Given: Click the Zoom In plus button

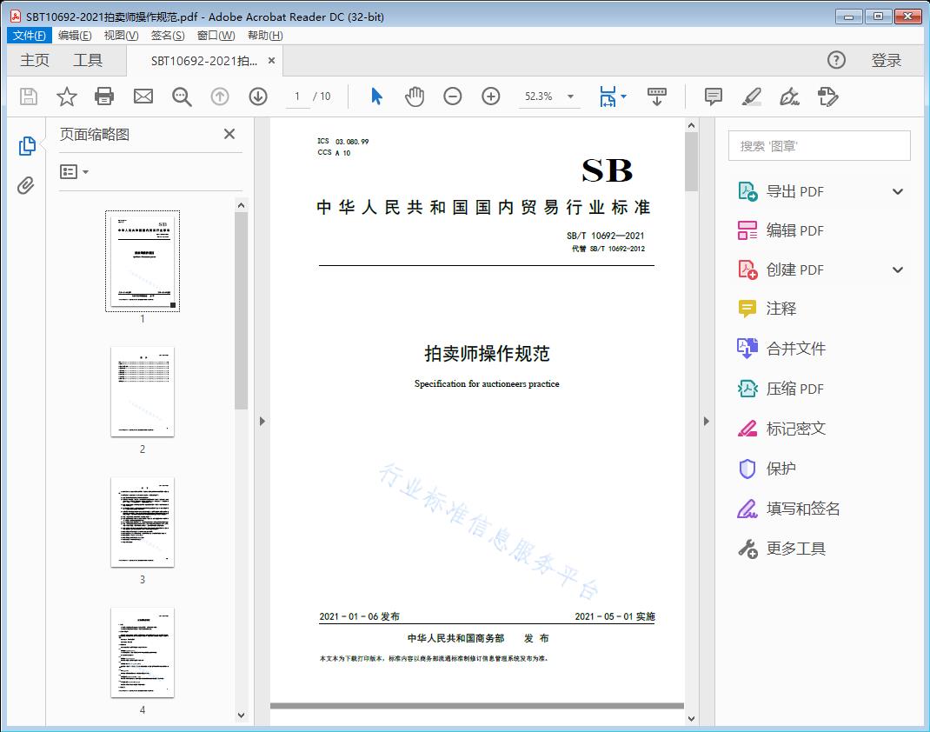Looking at the screenshot, I should (490, 96).
